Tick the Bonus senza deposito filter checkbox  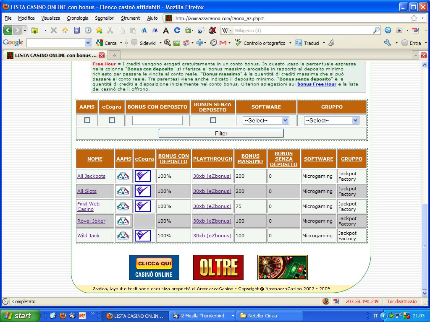tap(213, 120)
